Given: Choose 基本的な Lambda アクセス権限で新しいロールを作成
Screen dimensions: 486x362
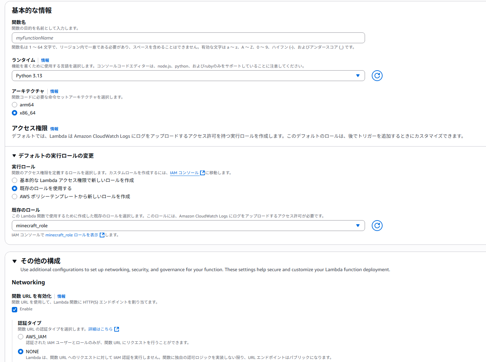Looking at the screenshot, I should point(15,180).
